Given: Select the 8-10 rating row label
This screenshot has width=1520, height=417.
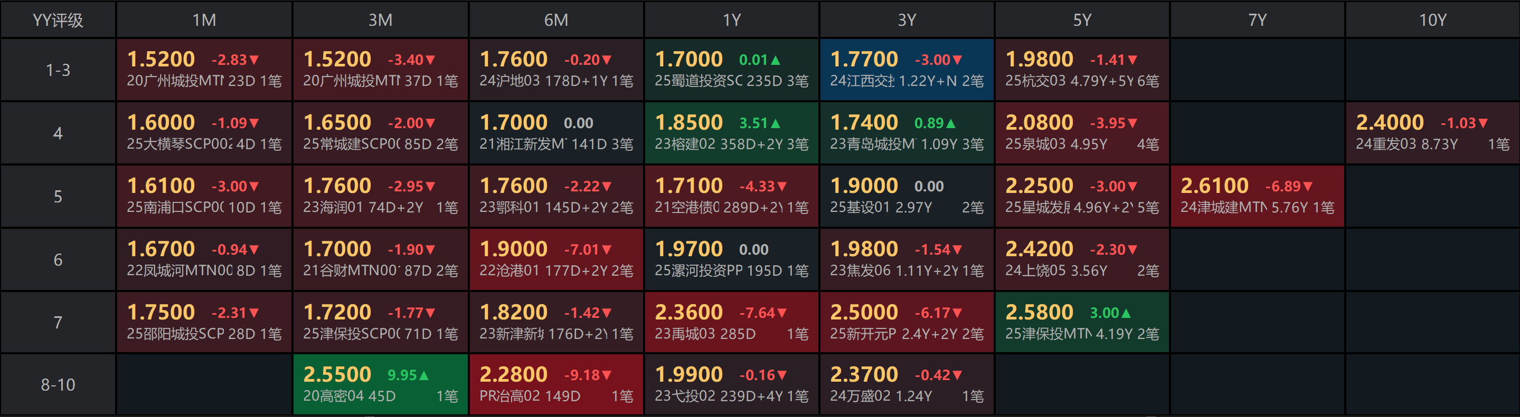Looking at the screenshot, I should [x=58, y=385].
